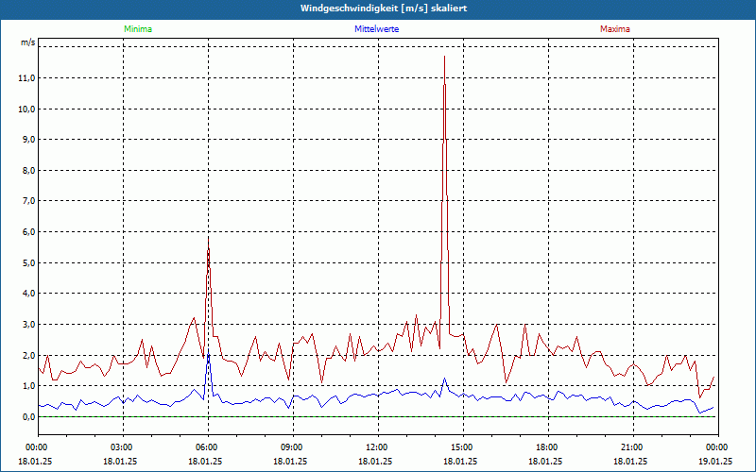Image resolution: width=756 pixels, height=472 pixels.
Task: Click the 0,0 y-axis value
Action: 29,417
